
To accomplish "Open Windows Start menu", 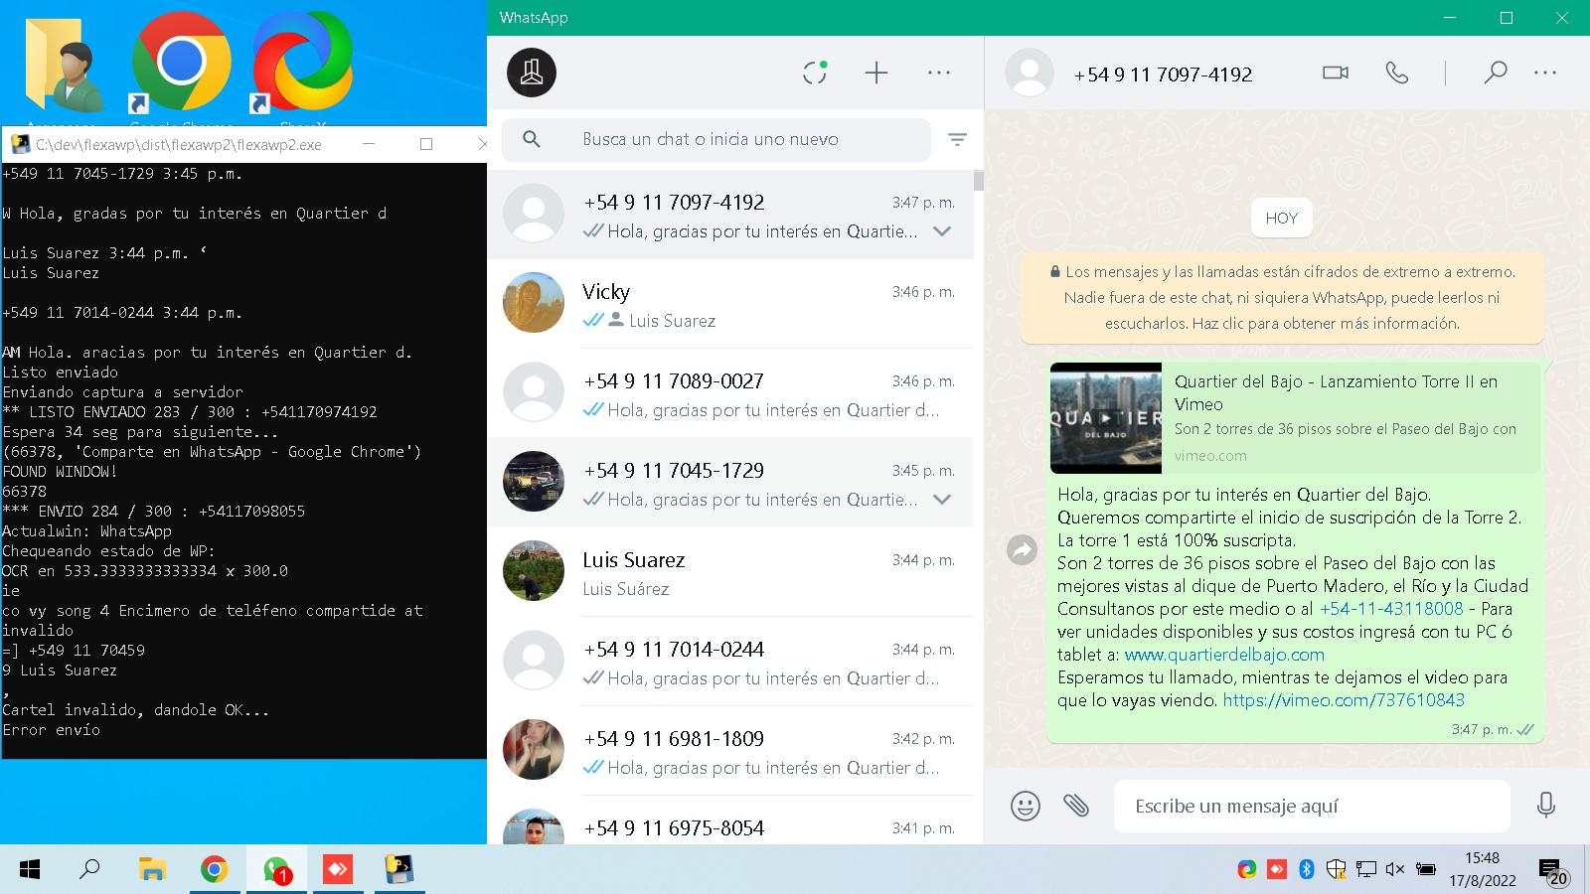I will 30,870.
